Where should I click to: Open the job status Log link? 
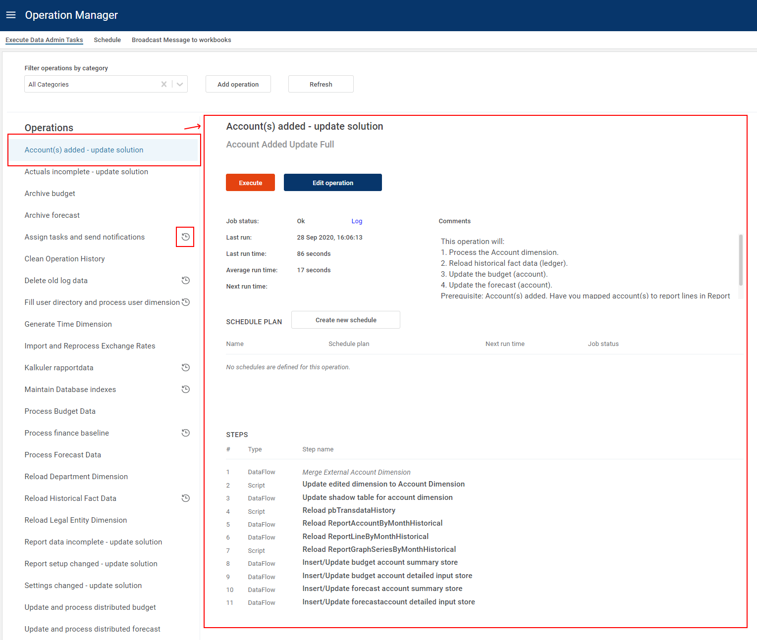pos(357,221)
